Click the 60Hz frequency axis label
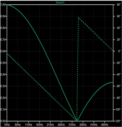Viewport: 122px width, 127px height. (x=18, y=125)
